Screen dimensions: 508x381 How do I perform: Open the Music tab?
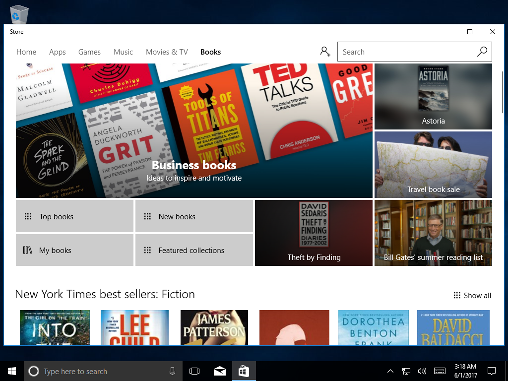[123, 52]
